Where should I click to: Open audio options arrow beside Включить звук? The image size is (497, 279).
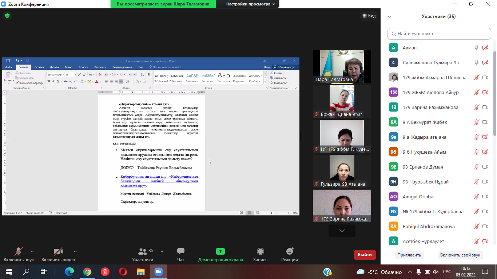pos(32,251)
